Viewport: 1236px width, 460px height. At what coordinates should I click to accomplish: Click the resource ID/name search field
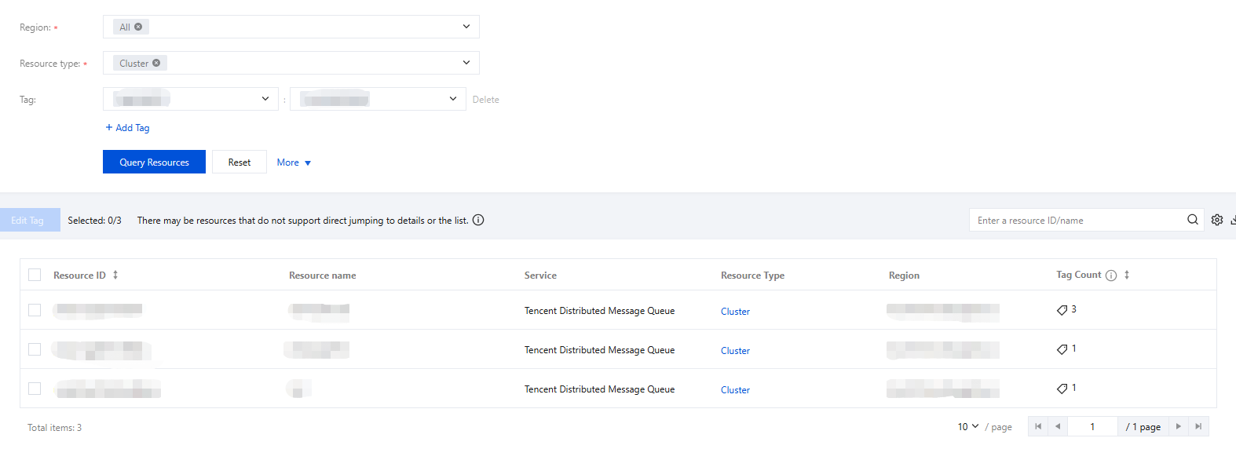coord(1076,220)
